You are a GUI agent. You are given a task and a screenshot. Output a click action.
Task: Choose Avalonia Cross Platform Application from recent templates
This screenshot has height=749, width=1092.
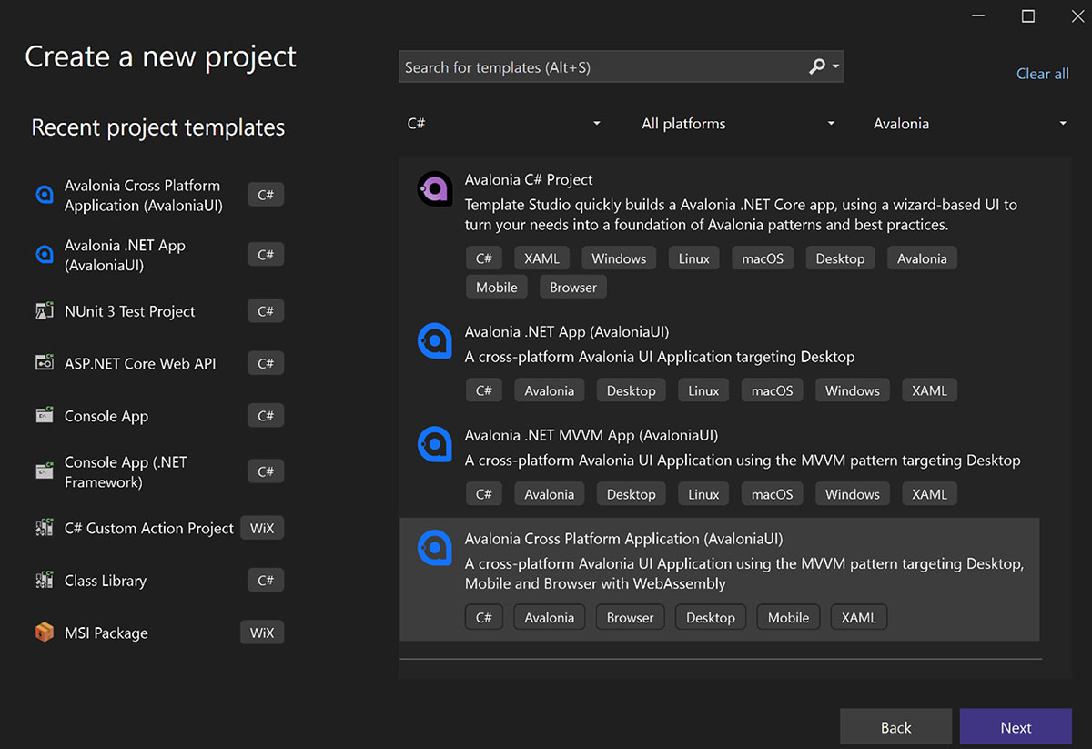[143, 196]
